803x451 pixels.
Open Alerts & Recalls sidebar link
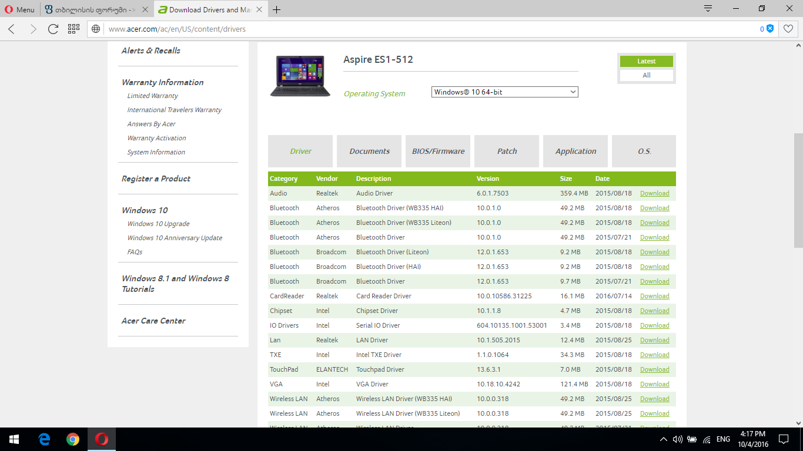click(151, 51)
